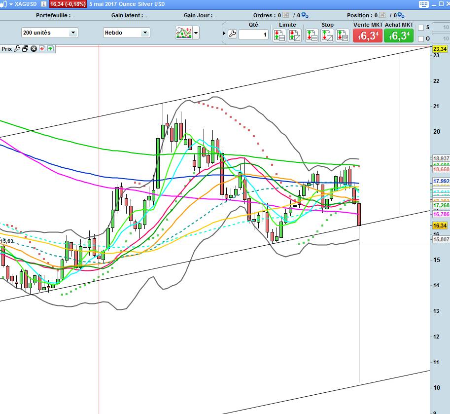This screenshot has height=414, width=450.
Task: Click the Prix panel red down arrow icon
Action: [42, 48]
